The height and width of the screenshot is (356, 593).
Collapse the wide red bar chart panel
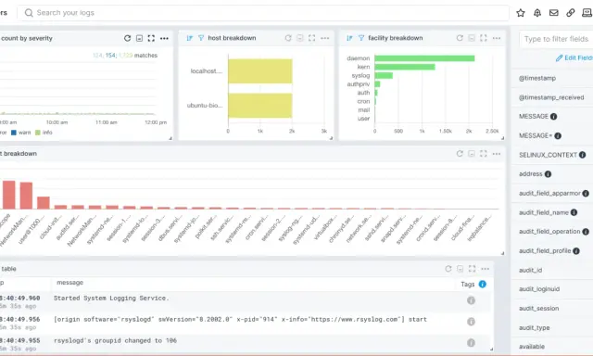472,154
